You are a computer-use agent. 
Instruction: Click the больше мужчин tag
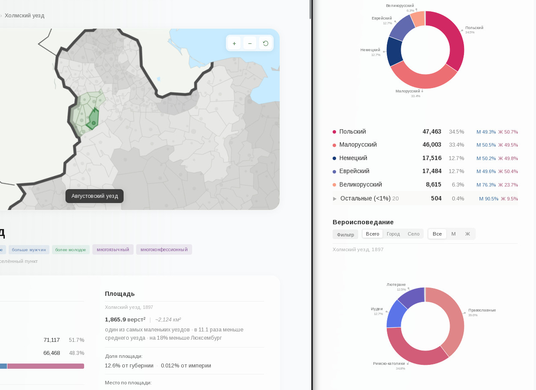click(x=29, y=249)
